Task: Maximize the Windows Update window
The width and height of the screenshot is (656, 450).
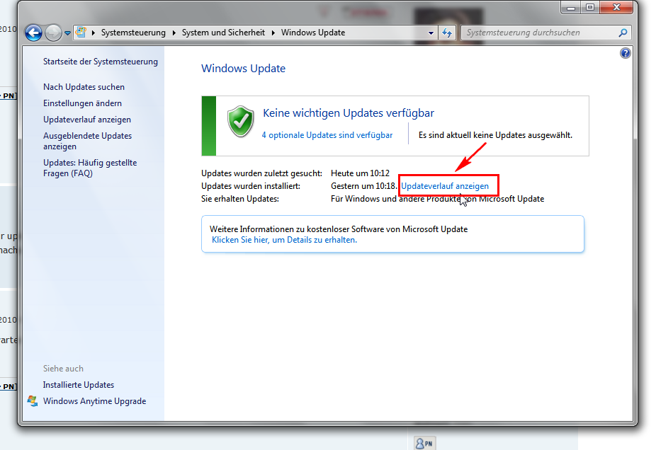Action: pos(590,7)
